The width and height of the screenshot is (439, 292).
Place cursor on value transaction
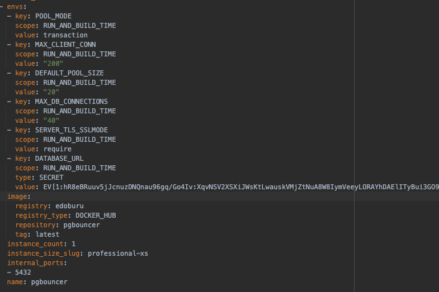(65, 35)
